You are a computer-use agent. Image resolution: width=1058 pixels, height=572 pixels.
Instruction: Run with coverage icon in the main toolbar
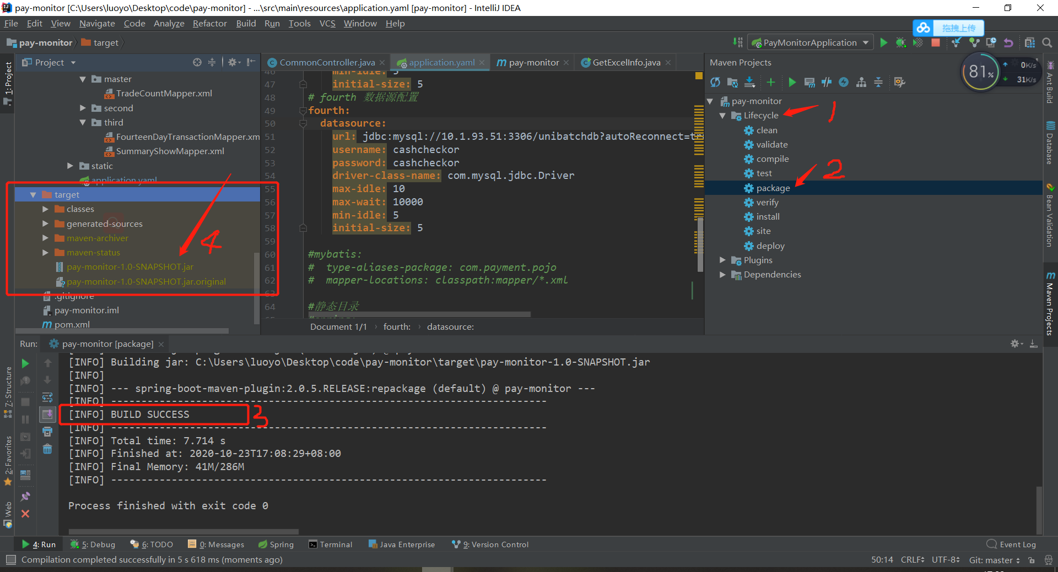point(918,43)
